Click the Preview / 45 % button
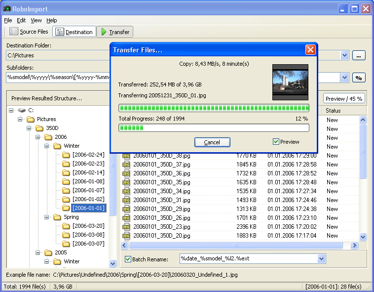The width and height of the screenshot is (374, 292). [344, 98]
